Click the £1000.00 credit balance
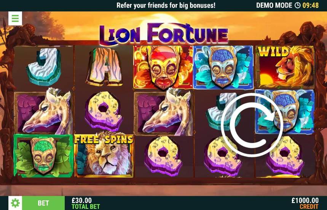This screenshot has width=327, height=210. pyautogui.click(x=305, y=201)
